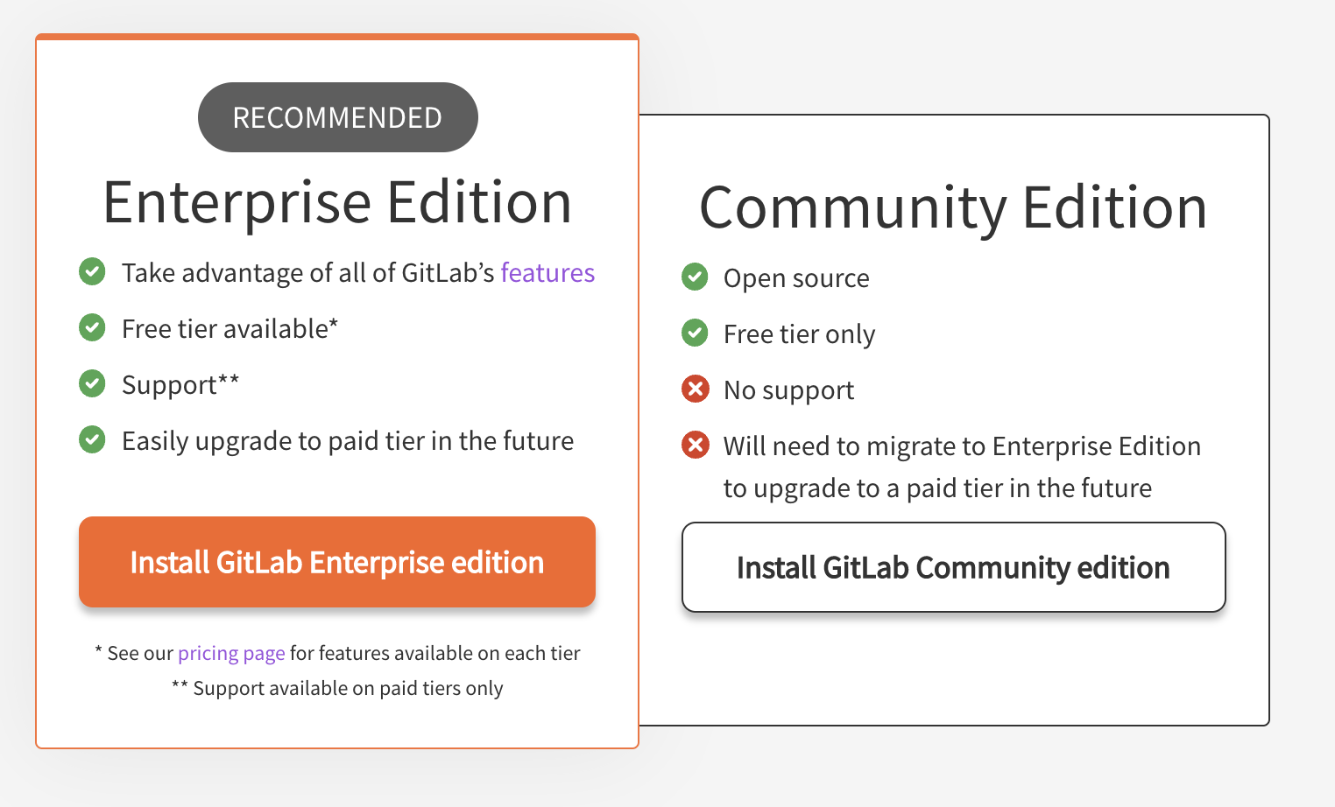Click green check icon next to Open source
The height and width of the screenshot is (807, 1335).
click(x=695, y=277)
